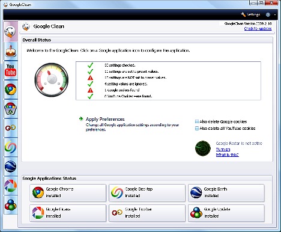Open the Google Toolbar installed status button

tap(147, 213)
